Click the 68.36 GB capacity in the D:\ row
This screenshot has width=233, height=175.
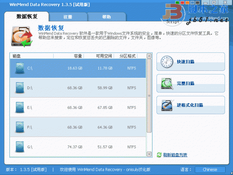tap(75, 88)
